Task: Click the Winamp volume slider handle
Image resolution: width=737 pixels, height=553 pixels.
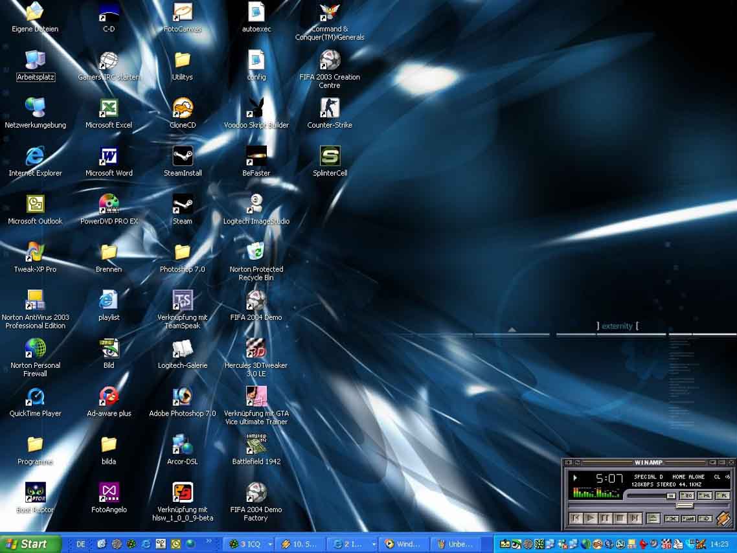Action: pyautogui.click(x=671, y=495)
